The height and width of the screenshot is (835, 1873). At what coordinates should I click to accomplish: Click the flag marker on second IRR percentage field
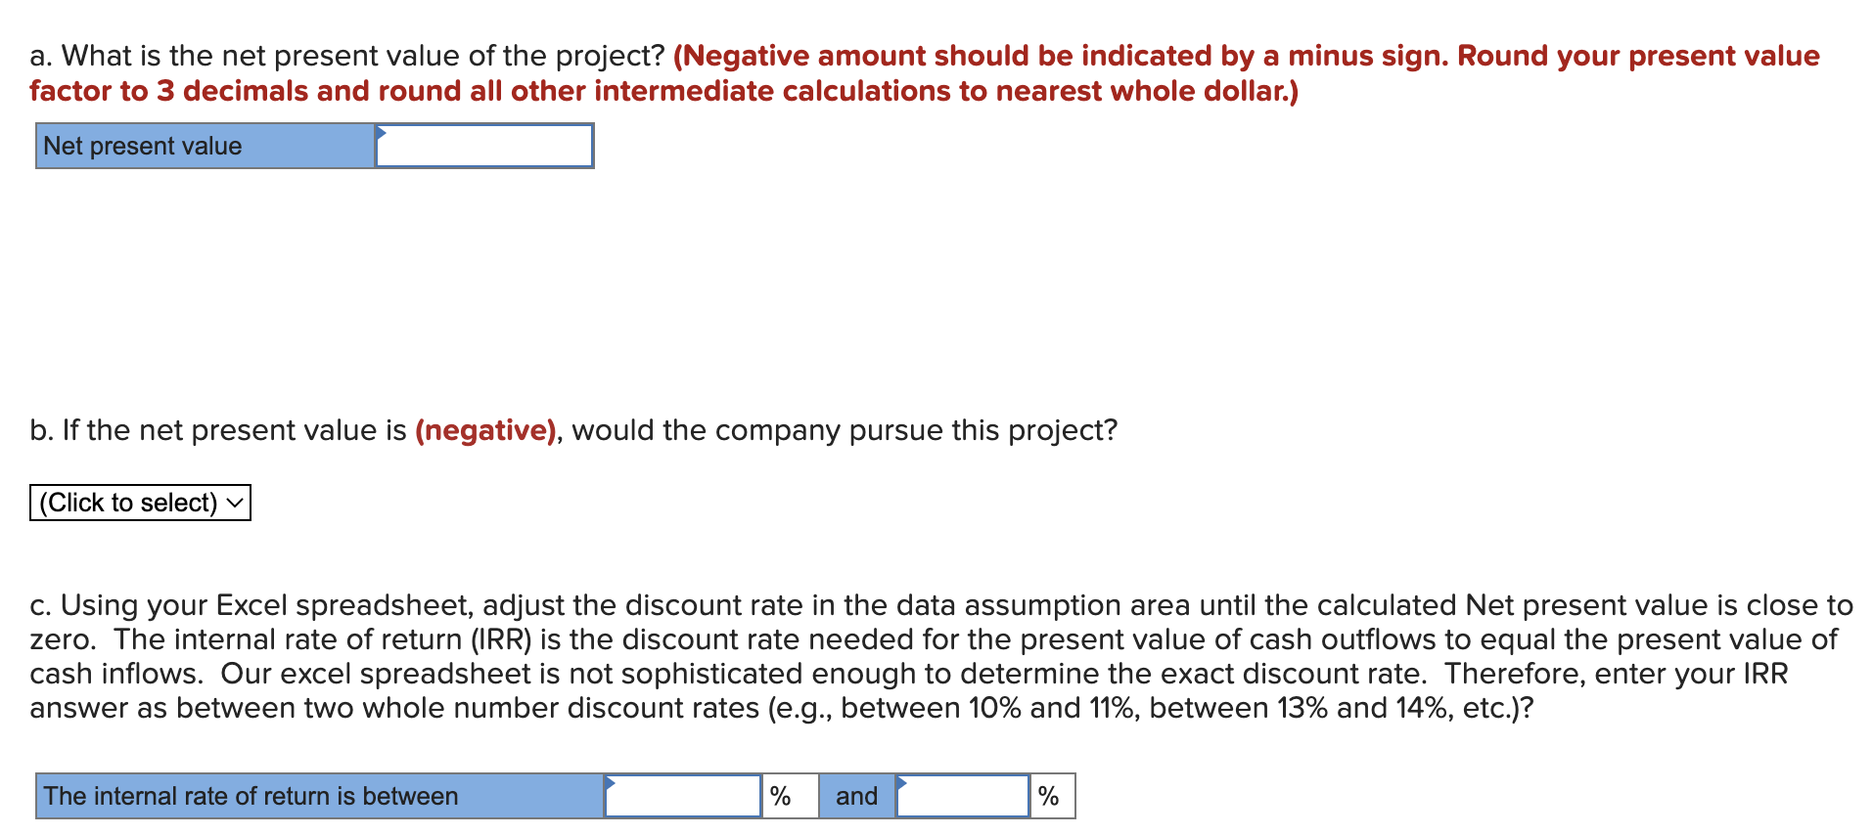click(900, 782)
